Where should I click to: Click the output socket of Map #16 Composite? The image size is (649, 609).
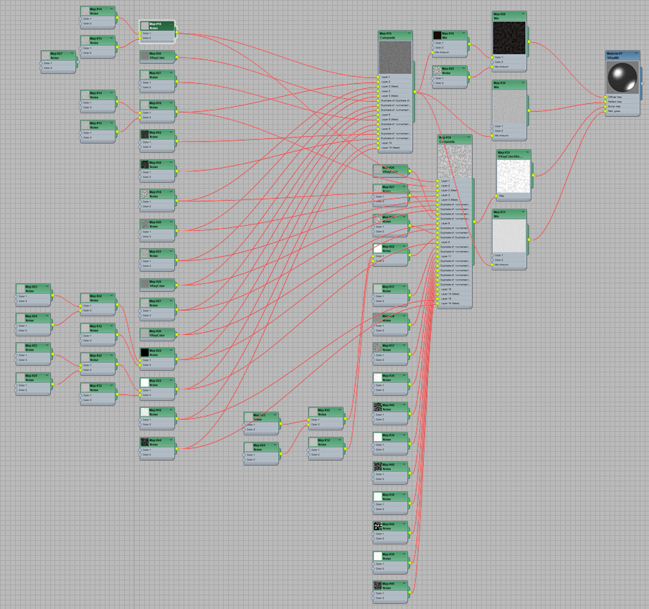(414, 91)
